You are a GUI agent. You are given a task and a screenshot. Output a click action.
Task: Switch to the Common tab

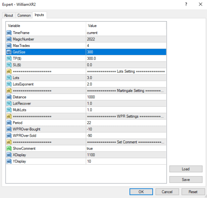(x=24, y=16)
